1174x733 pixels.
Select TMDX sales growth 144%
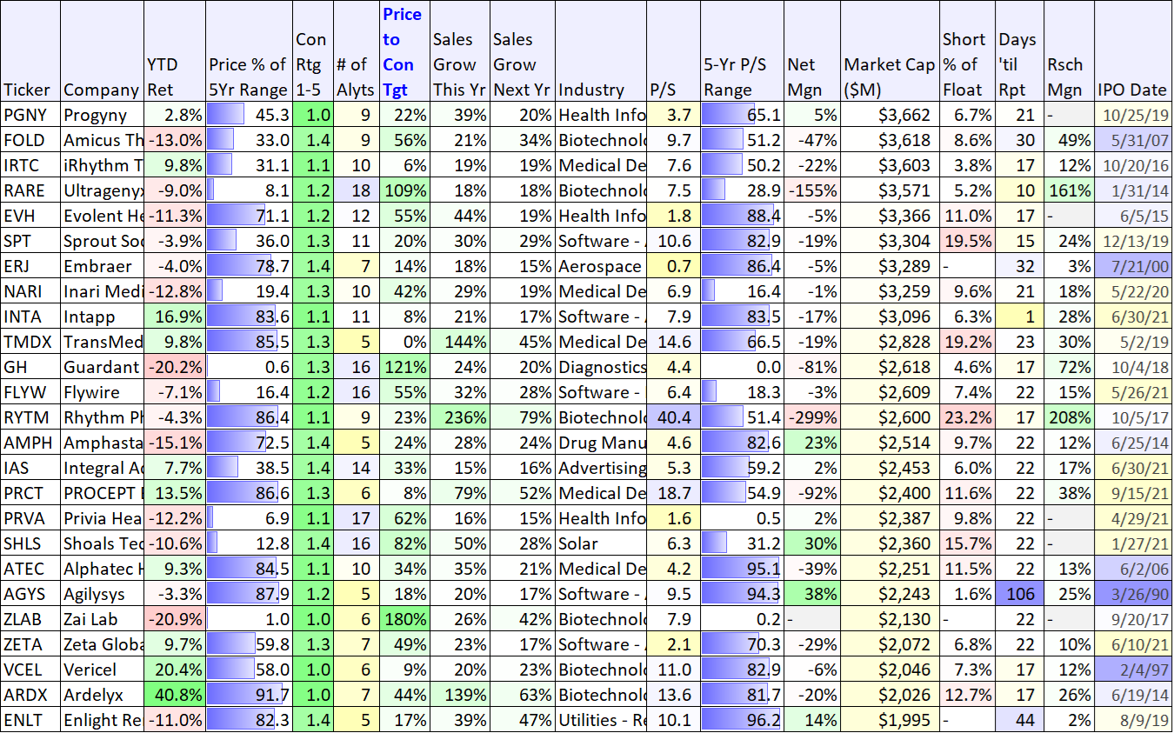[x=459, y=342]
